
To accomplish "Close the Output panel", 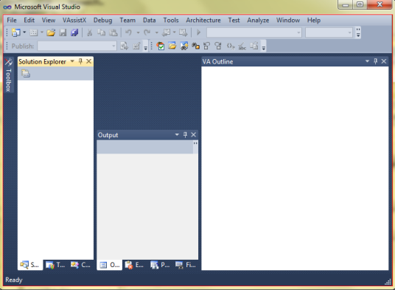I will coord(194,134).
